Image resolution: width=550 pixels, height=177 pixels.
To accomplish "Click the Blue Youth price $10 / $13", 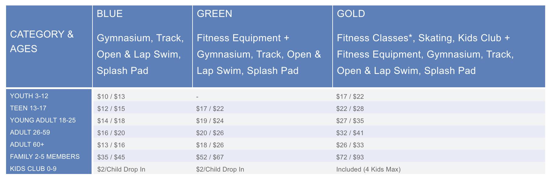I will click(x=111, y=97).
